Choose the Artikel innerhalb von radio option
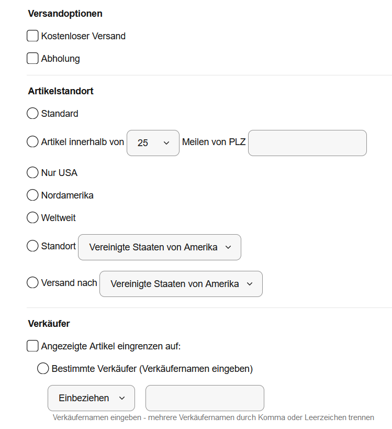This screenshot has height=429, width=392. click(x=32, y=142)
